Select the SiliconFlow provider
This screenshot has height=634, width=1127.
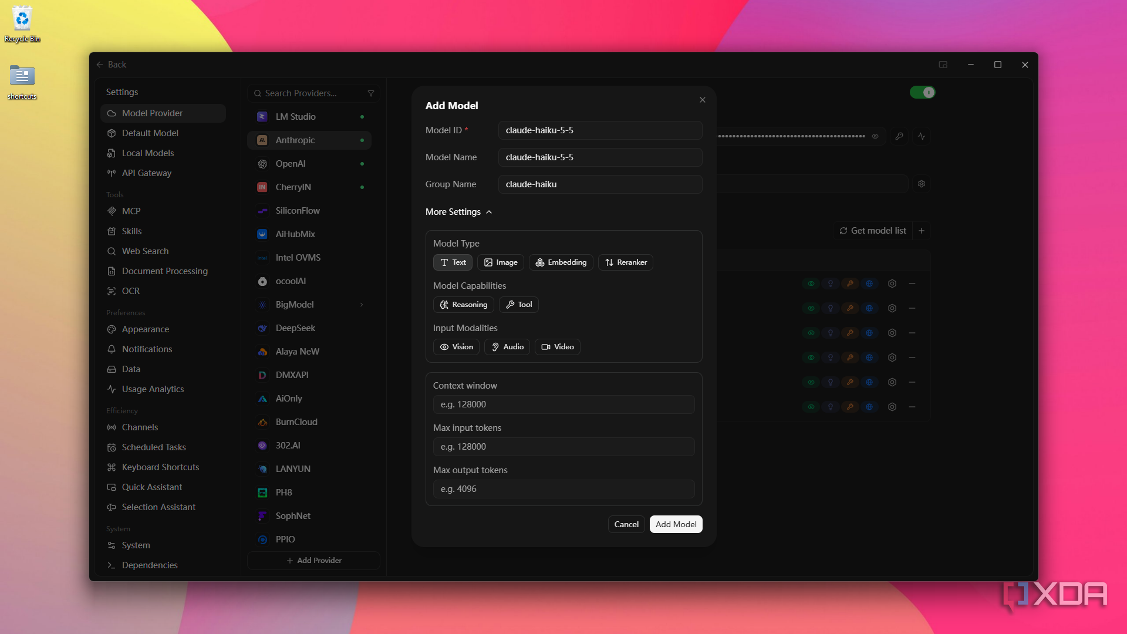coord(309,211)
